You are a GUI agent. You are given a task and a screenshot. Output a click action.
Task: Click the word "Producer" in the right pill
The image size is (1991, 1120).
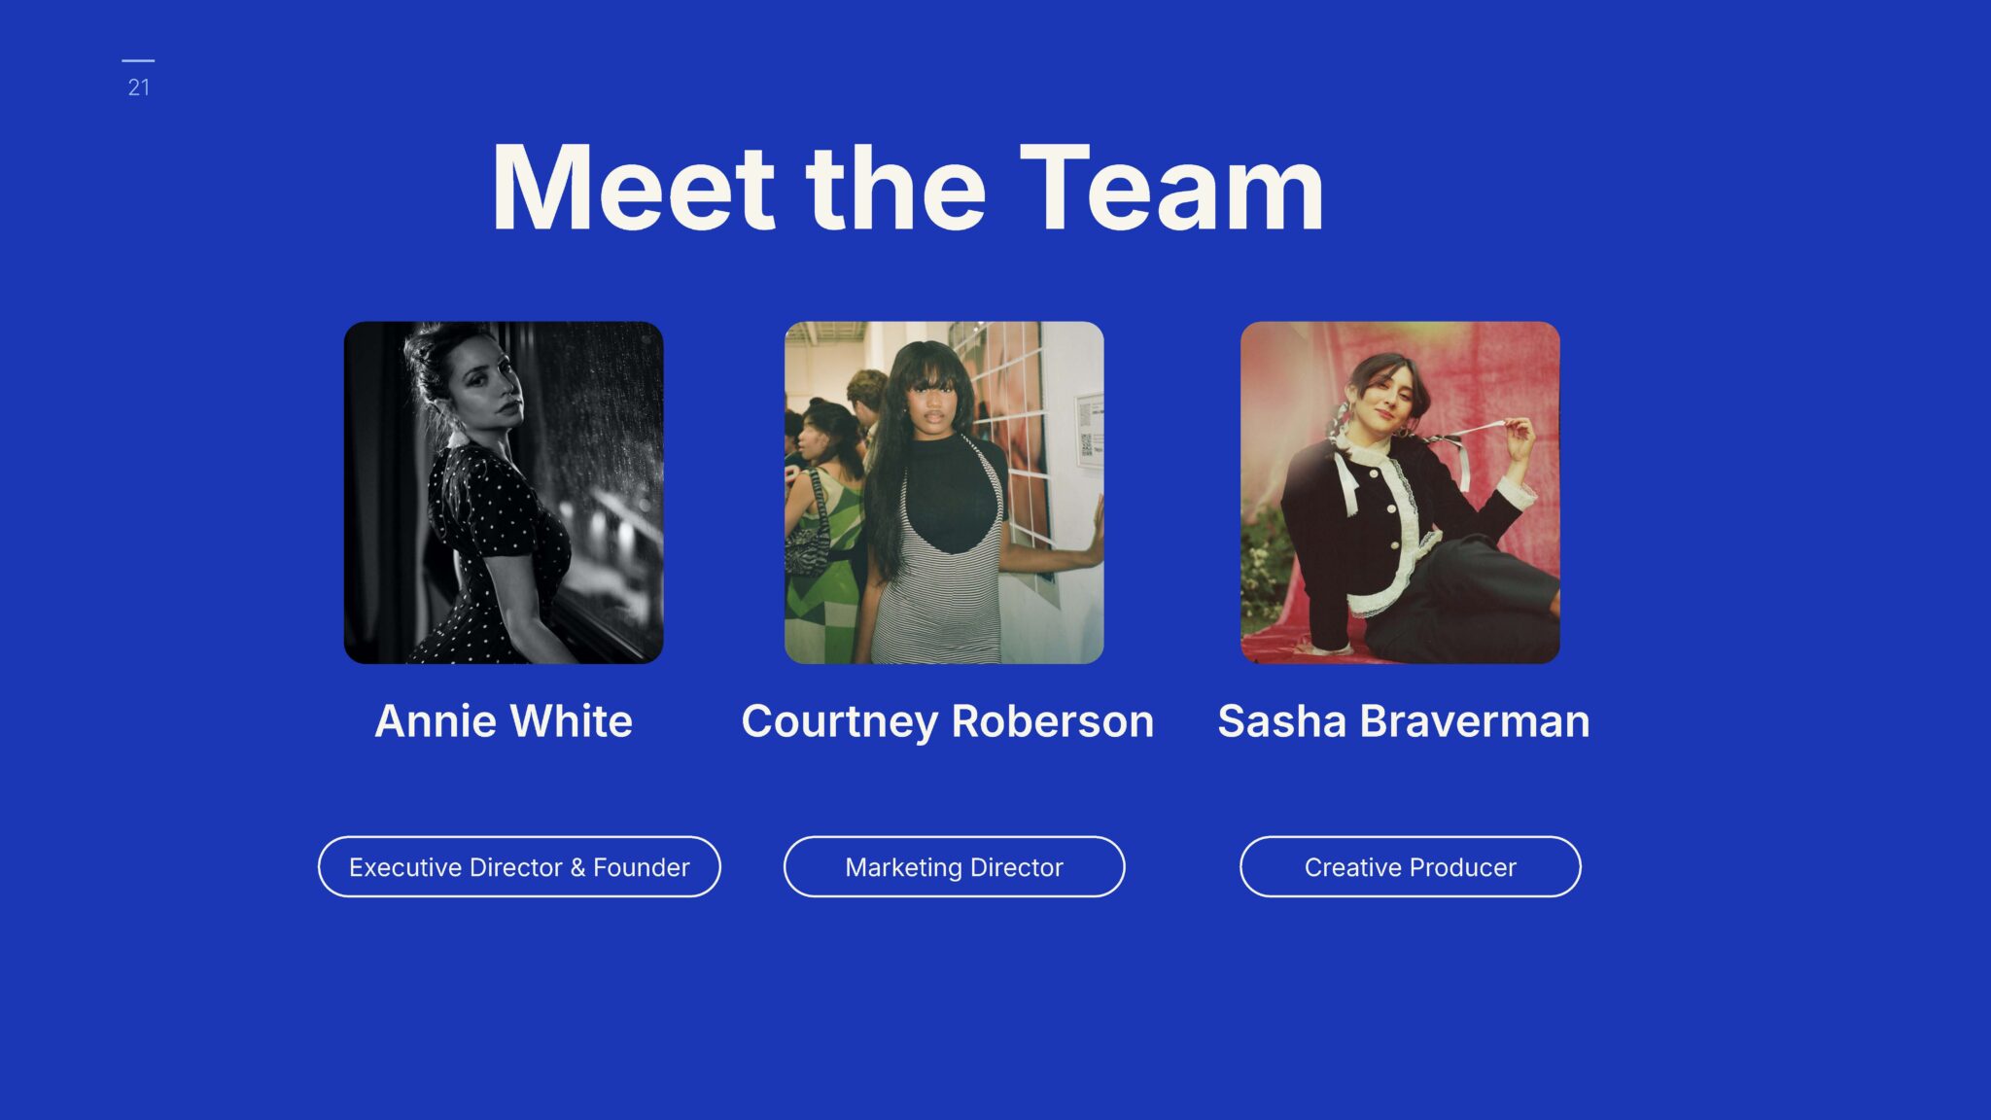(1463, 867)
